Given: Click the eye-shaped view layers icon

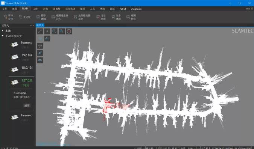Looking at the screenshot, I should [40, 60].
